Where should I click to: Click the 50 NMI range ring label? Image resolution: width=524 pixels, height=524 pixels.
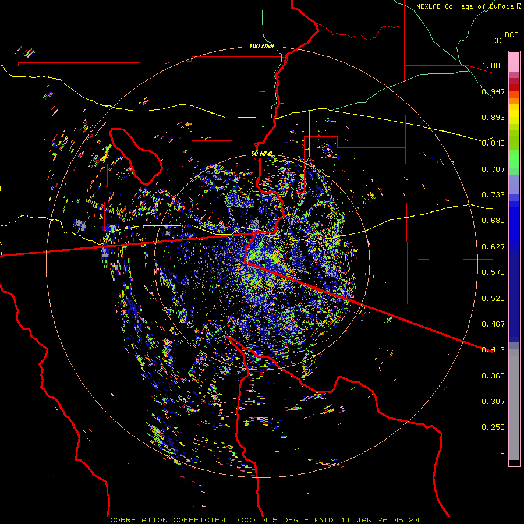tap(262, 154)
